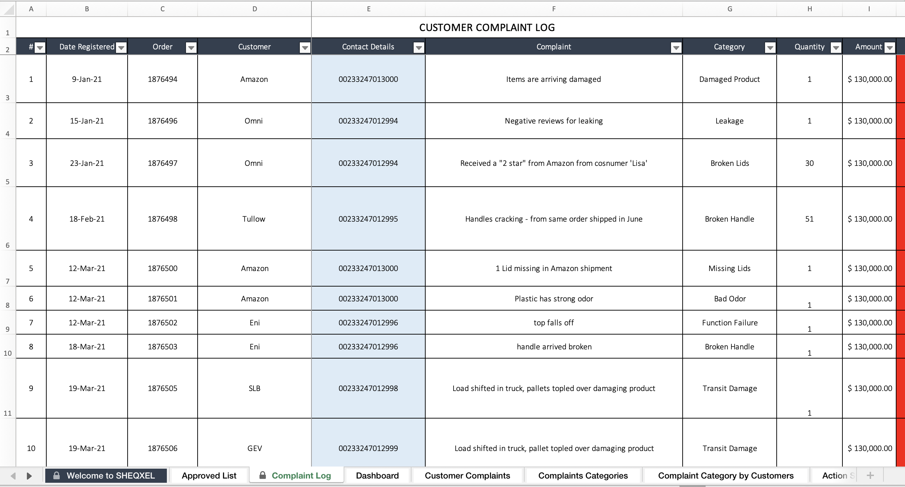Open the Date Registered filter dropdown
The image size is (905, 487).
tap(121, 48)
